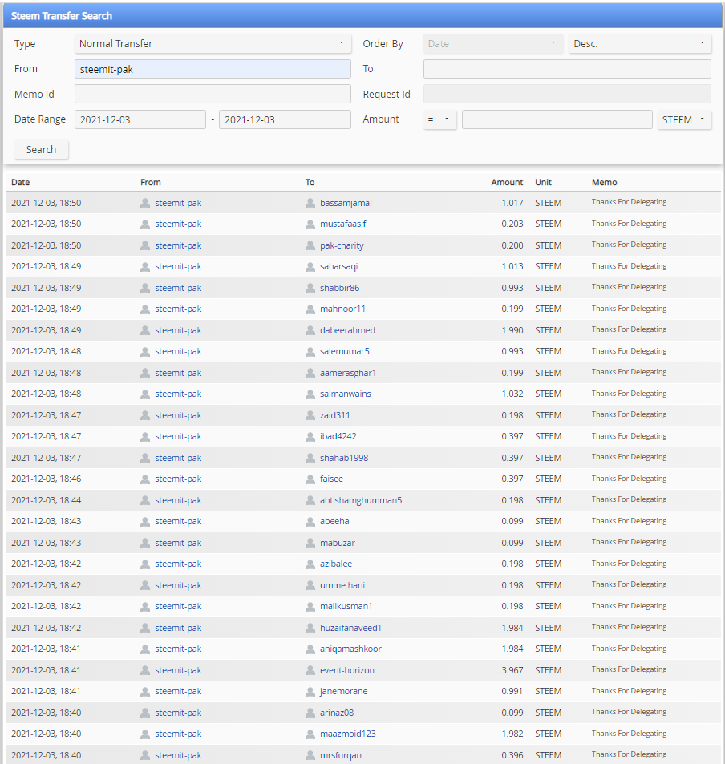Viewport: 725px width, 764px height.
Task: Open the STEEM currency unit dropdown
Action: (684, 119)
